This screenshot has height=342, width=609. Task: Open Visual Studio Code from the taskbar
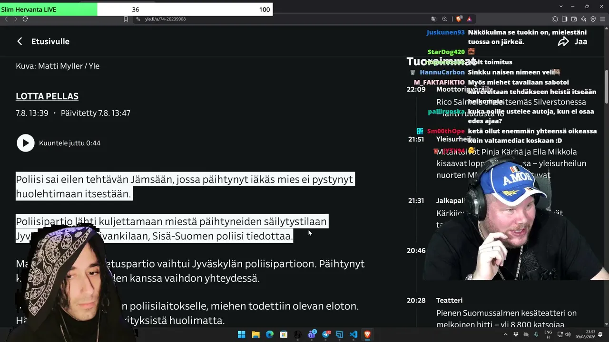[x=354, y=334]
